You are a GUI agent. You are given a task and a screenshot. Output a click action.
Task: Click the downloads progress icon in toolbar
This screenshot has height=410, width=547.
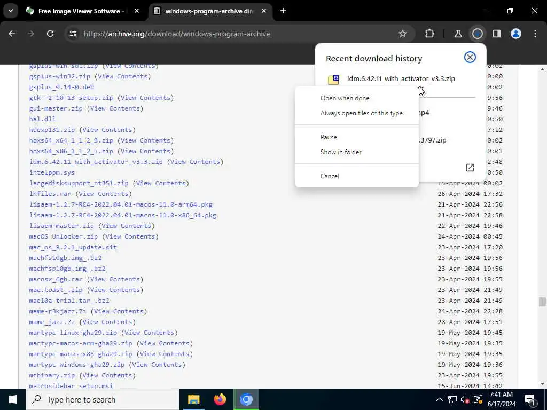coord(477,34)
